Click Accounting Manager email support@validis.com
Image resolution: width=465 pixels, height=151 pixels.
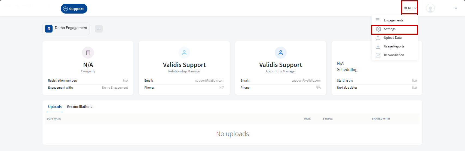pos(306,81)
